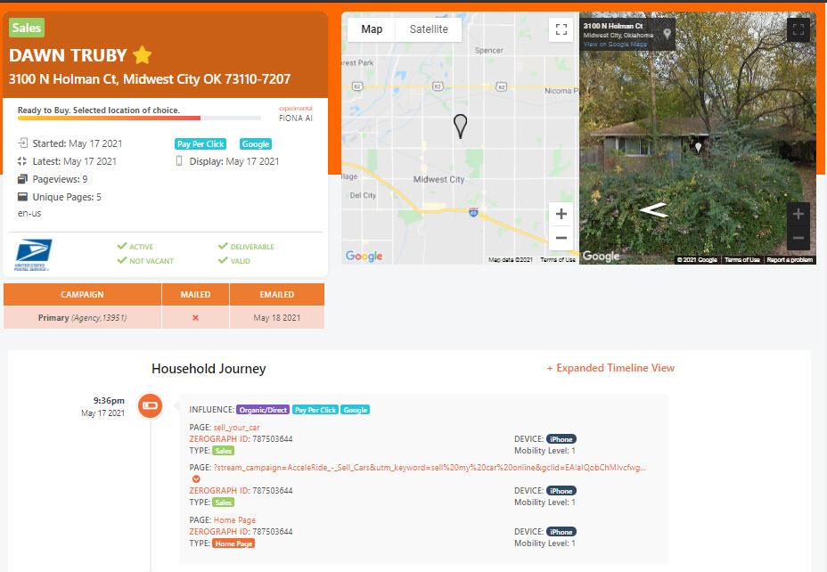Viewport: 827px width, 572px height.
Task: Click the Google logo on the map
Action: [364, 257]
